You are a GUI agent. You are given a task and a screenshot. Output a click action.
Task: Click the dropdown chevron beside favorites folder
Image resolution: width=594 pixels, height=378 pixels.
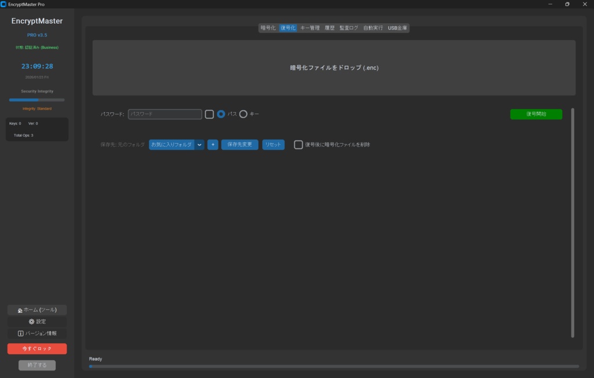pos(200,144)
